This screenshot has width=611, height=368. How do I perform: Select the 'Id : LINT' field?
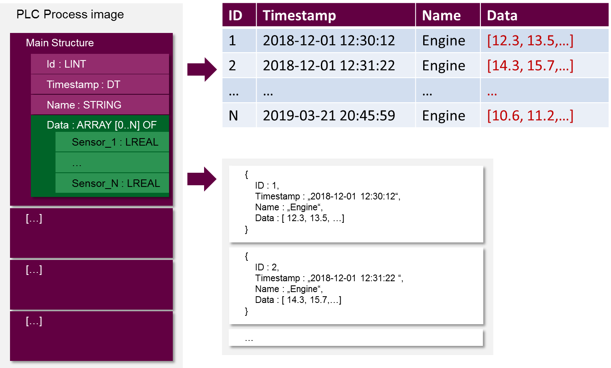coord(100,64)
